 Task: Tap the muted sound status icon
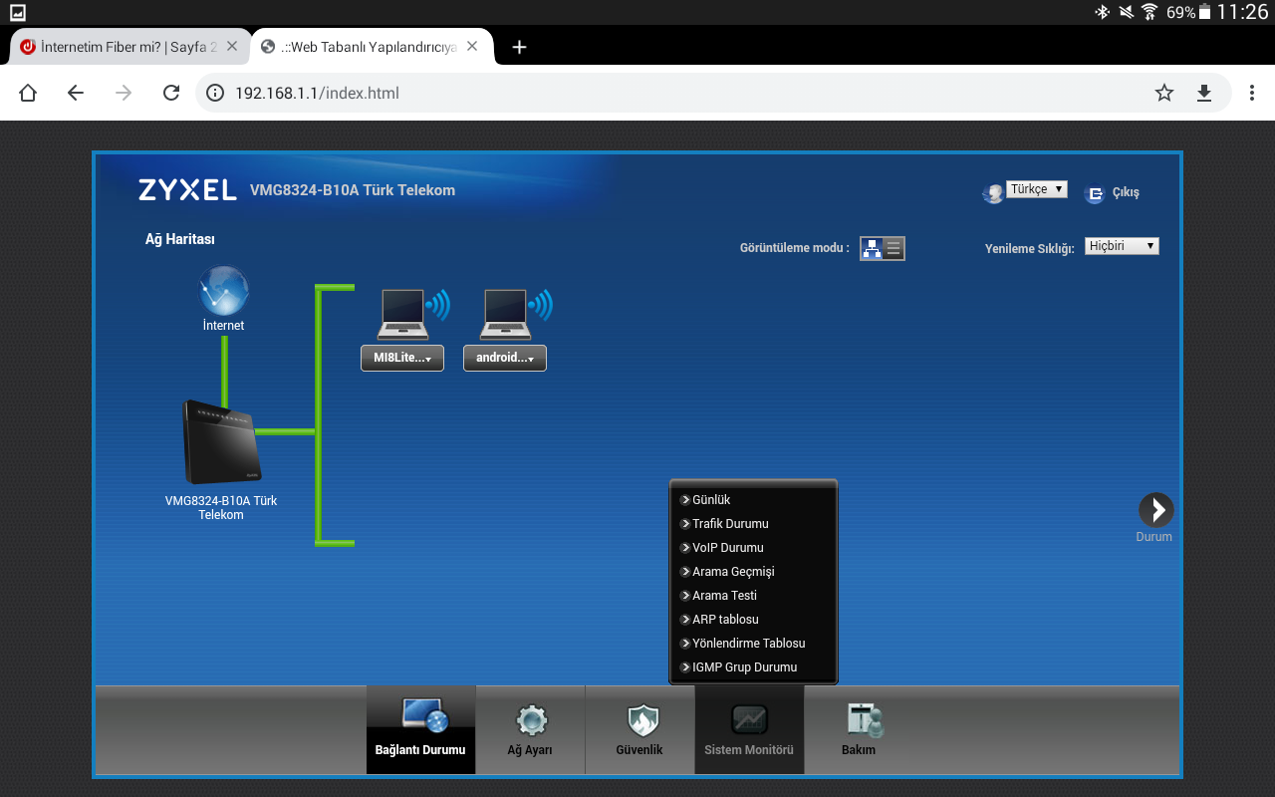click(1127, 12)
